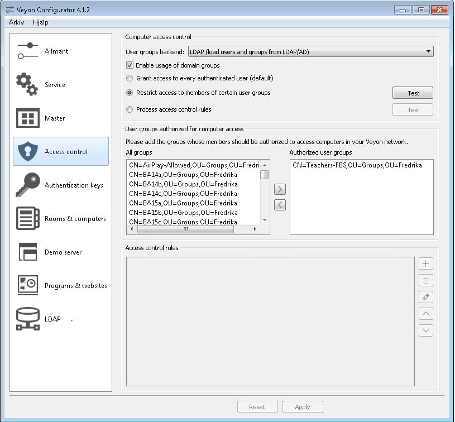Open the Authentication keys key icon
This screenshot has height=422, width=455.
coord(28,185)
